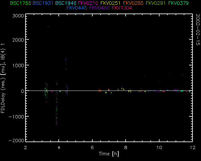Click the yellow FKV0251 legend entry
Viewport: 201px width, 161px height.
click(111, 3)
